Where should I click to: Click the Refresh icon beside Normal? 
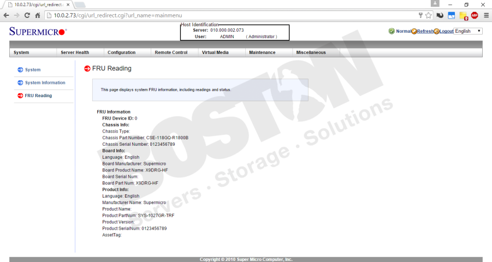click(414, 31)
